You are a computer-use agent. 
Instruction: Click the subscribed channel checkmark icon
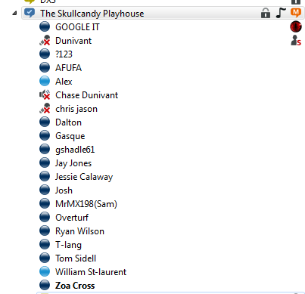[30, 13]
